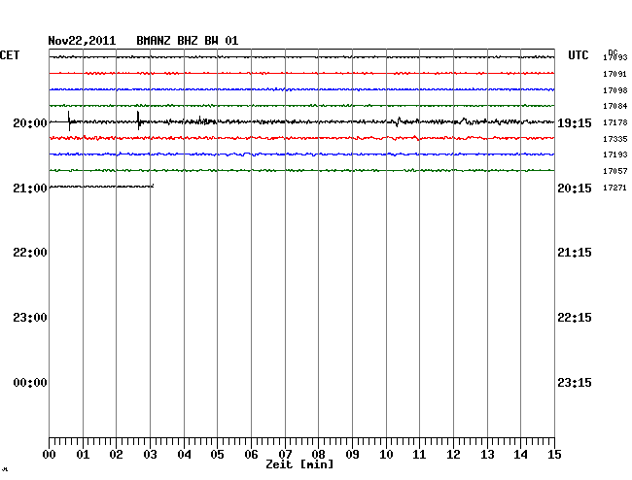Click the 22:15 UTC time label
632x480 pixels.
click(x=575, y=318)
